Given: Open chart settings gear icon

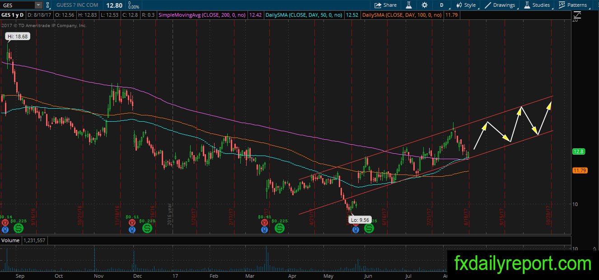Looking at the screenshot, I should 425,5.
